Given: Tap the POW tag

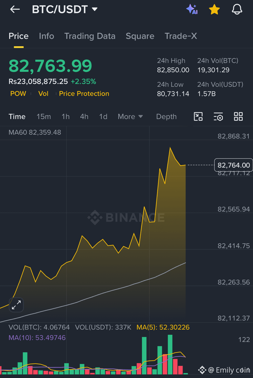Looking at the screenshot, I should (18, 94).
